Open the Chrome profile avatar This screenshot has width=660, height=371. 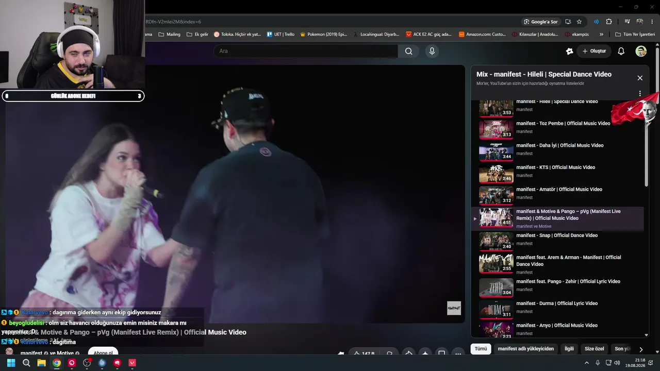click(x=640, y=22)
